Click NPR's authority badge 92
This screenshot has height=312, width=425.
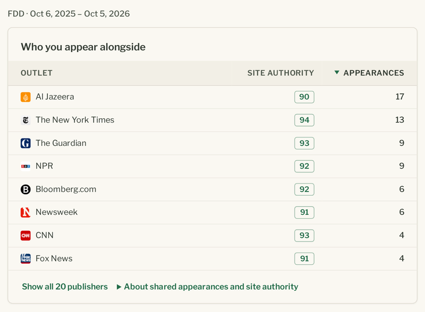point(304,166)
